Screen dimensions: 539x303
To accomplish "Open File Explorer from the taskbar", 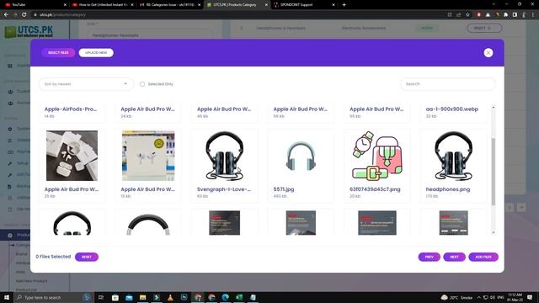I will click(x=142, y=297).
